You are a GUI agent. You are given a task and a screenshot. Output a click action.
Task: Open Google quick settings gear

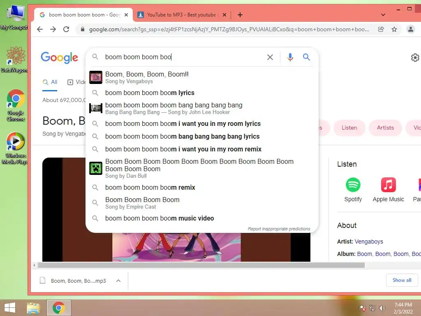415,58
